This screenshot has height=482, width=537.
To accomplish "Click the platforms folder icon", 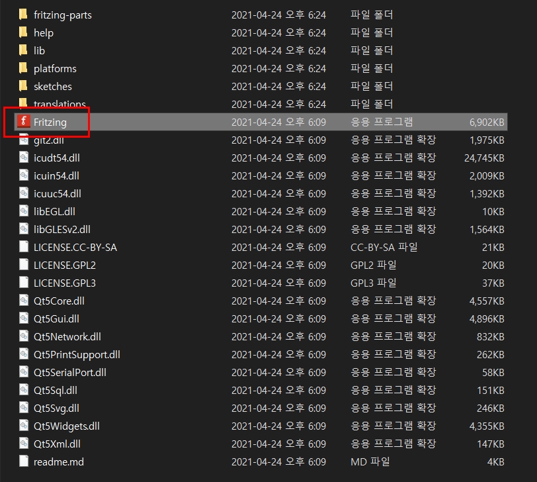I will (23, 68).
